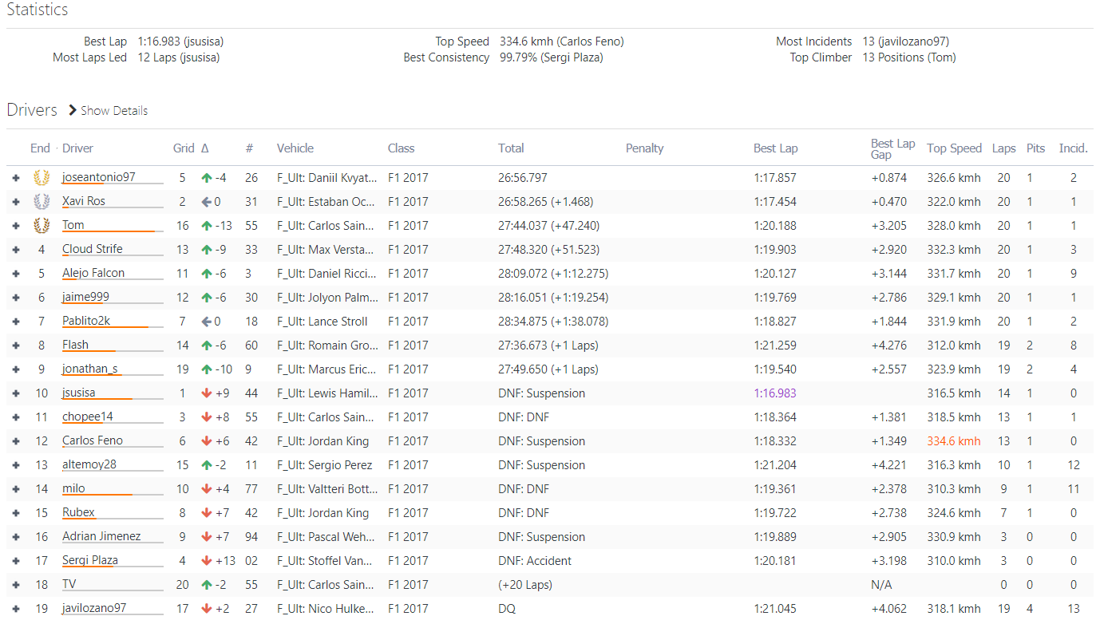
Task: Click DNF: Accident cell for Sergi Plaza
Action: pos(535,561)
